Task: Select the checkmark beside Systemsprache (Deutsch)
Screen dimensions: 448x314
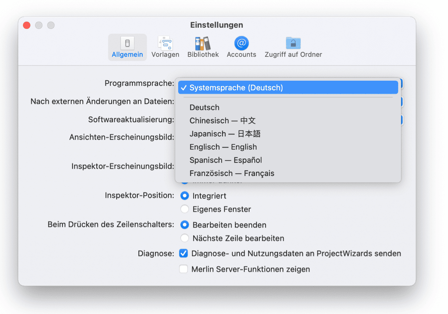Action: (184, 87)
